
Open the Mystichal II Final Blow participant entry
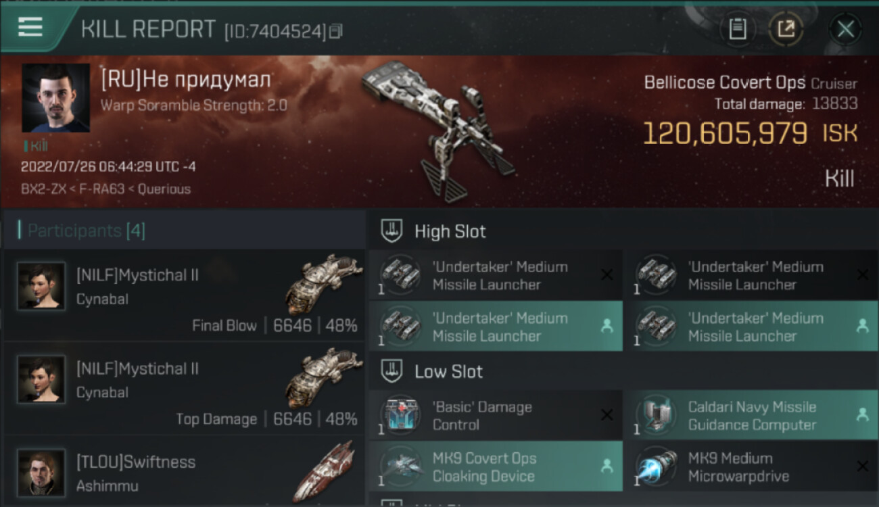click(184, 295)
